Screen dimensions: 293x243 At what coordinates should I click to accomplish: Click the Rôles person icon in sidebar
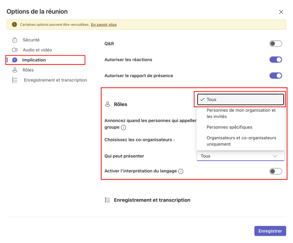15,70
